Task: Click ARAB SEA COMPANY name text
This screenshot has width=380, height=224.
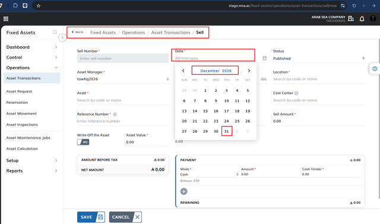Action: coord(328,17)
